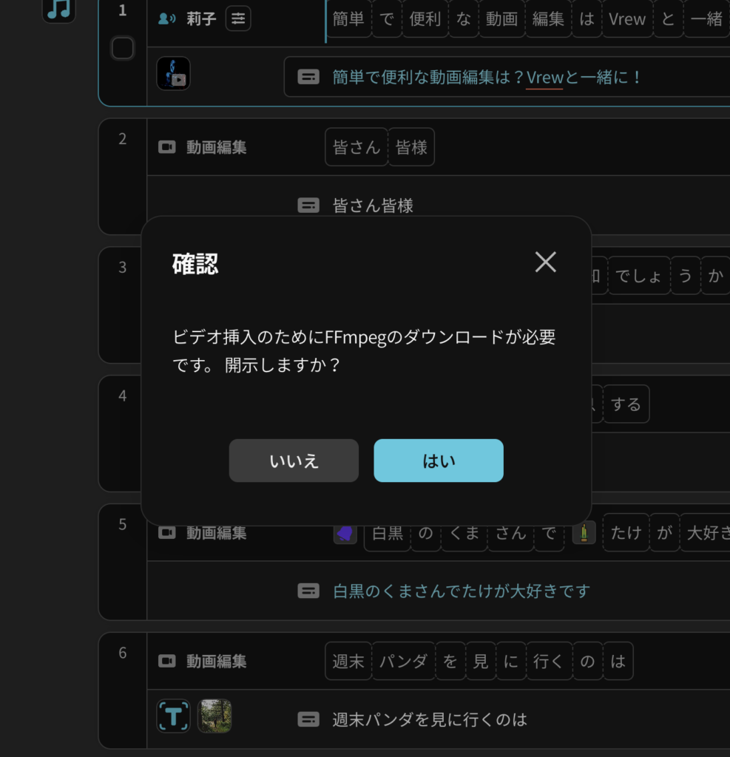The width and height of the screenshot is (730, 757).
Task: Select clip number 5
Action: tap(123, 524)
